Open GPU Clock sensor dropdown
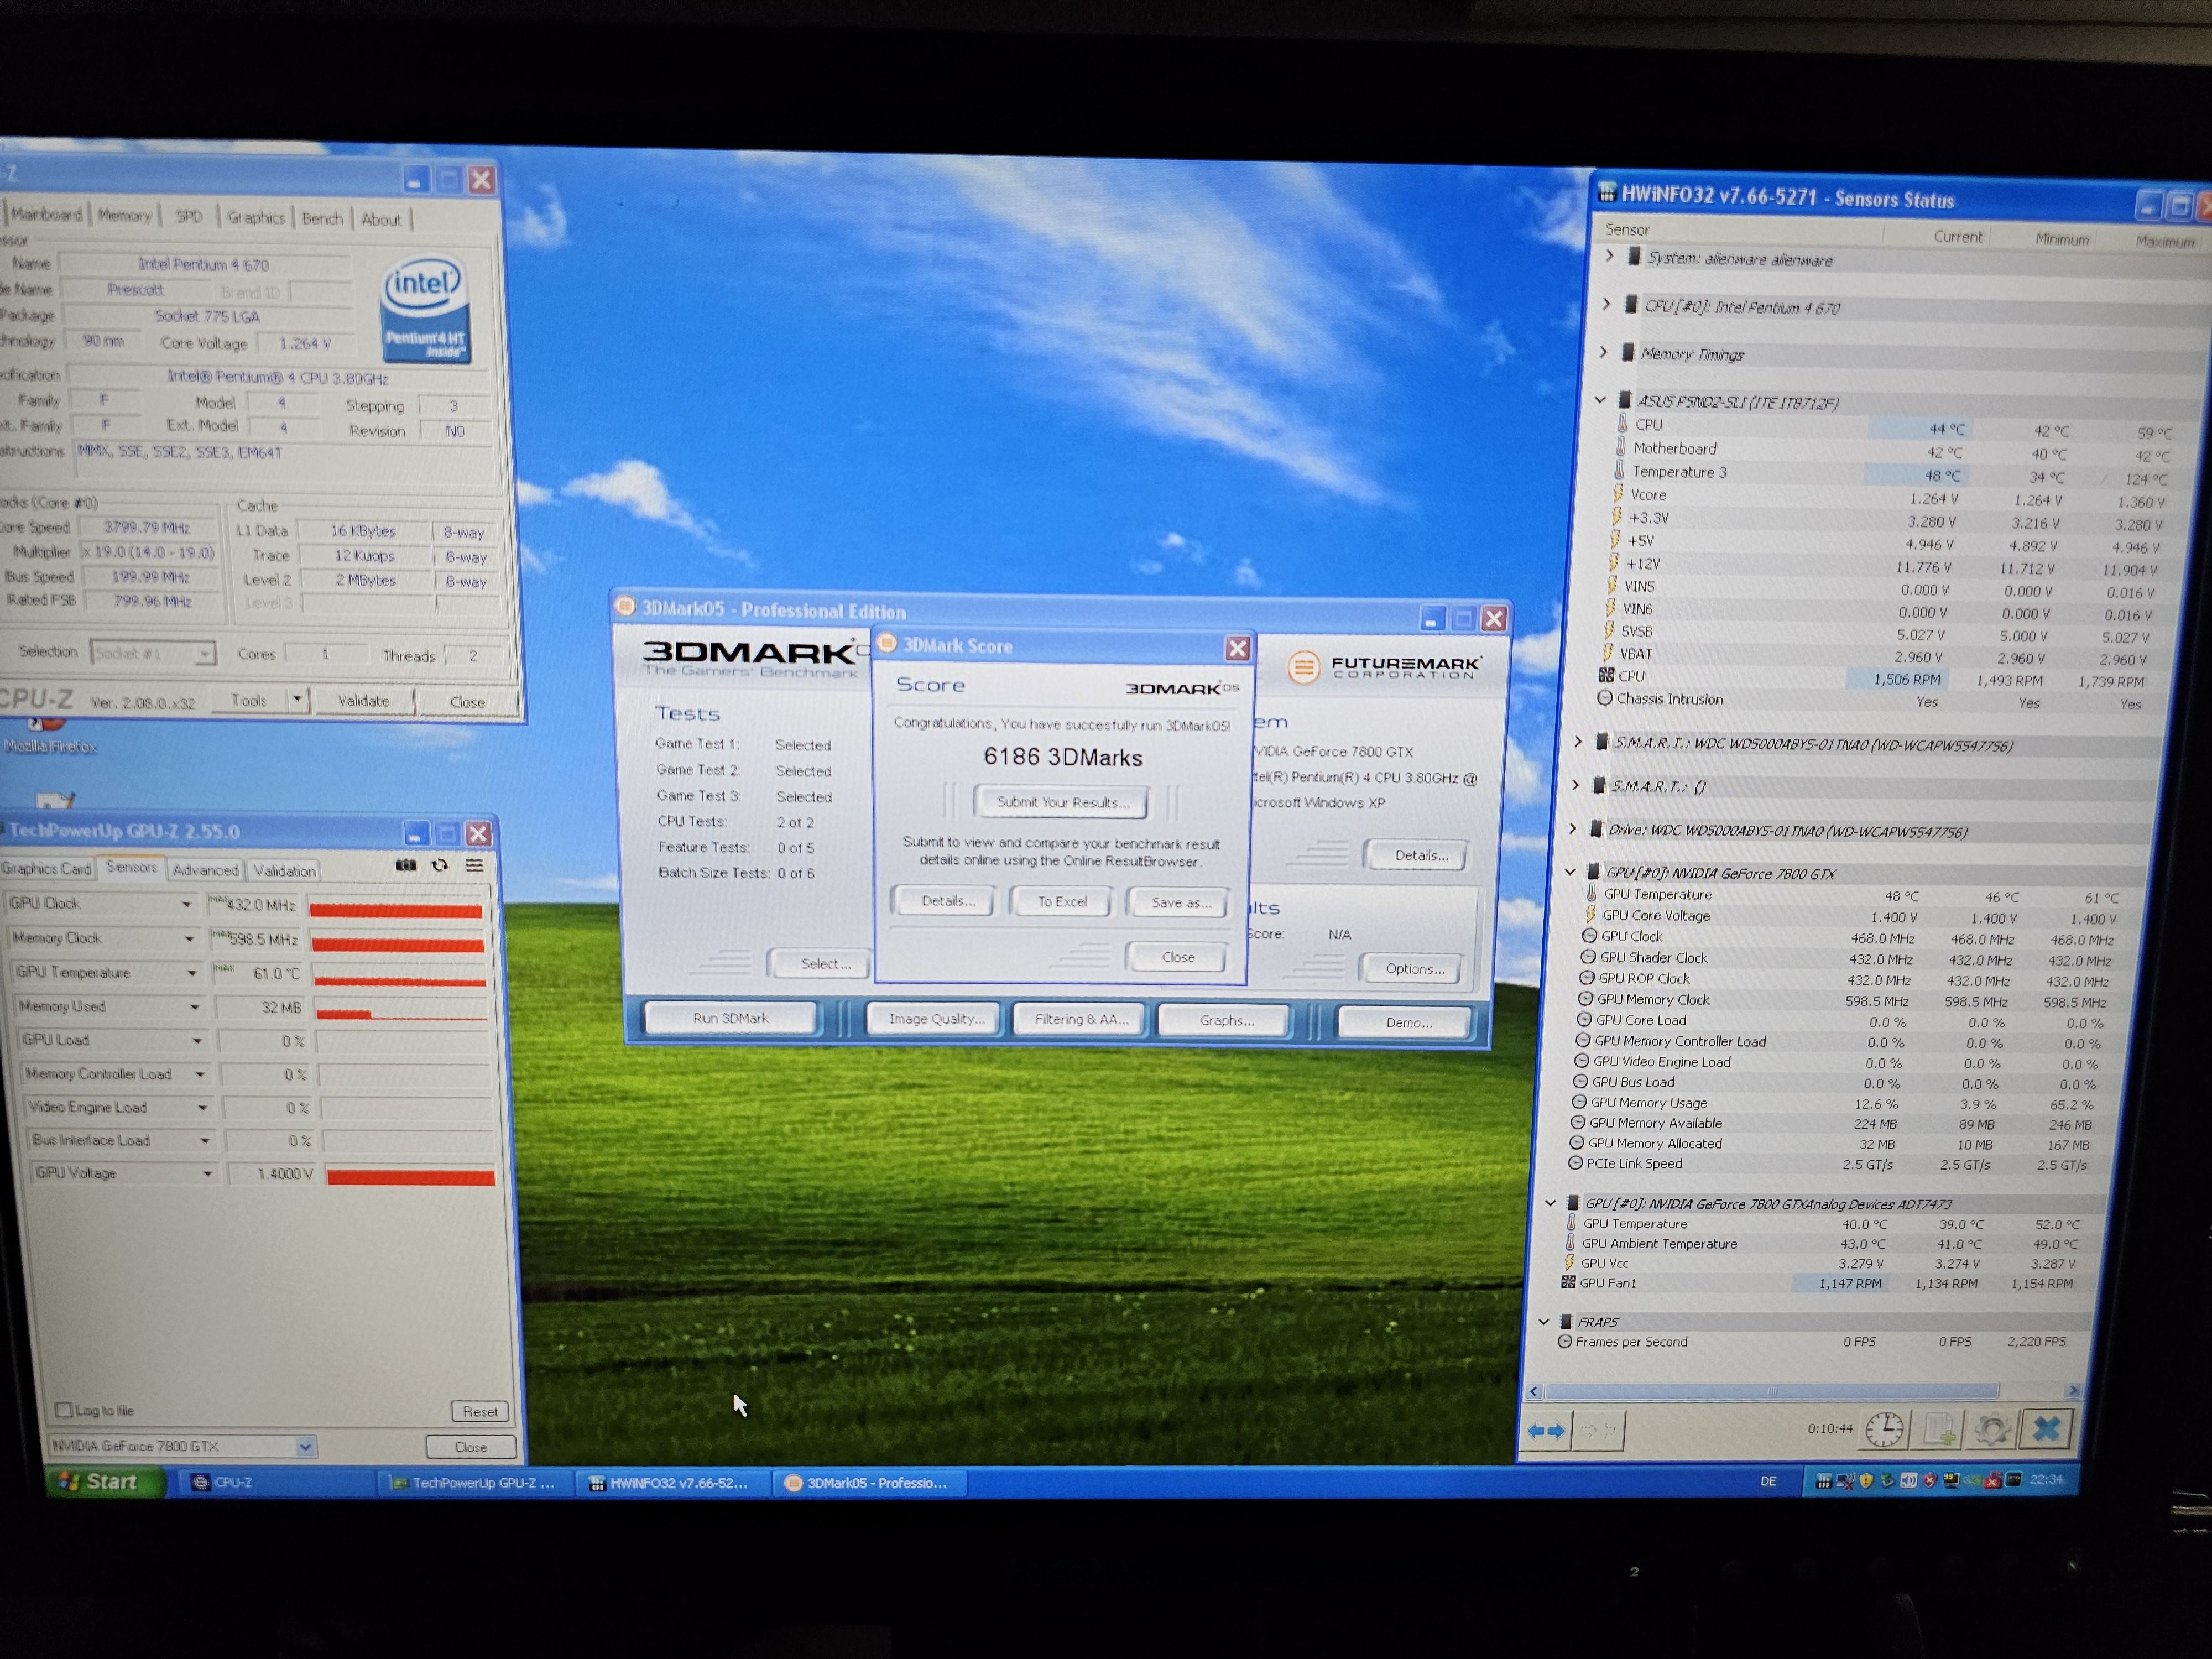2212x1659 pixels. pyautogui.click(x=186, y=904)
